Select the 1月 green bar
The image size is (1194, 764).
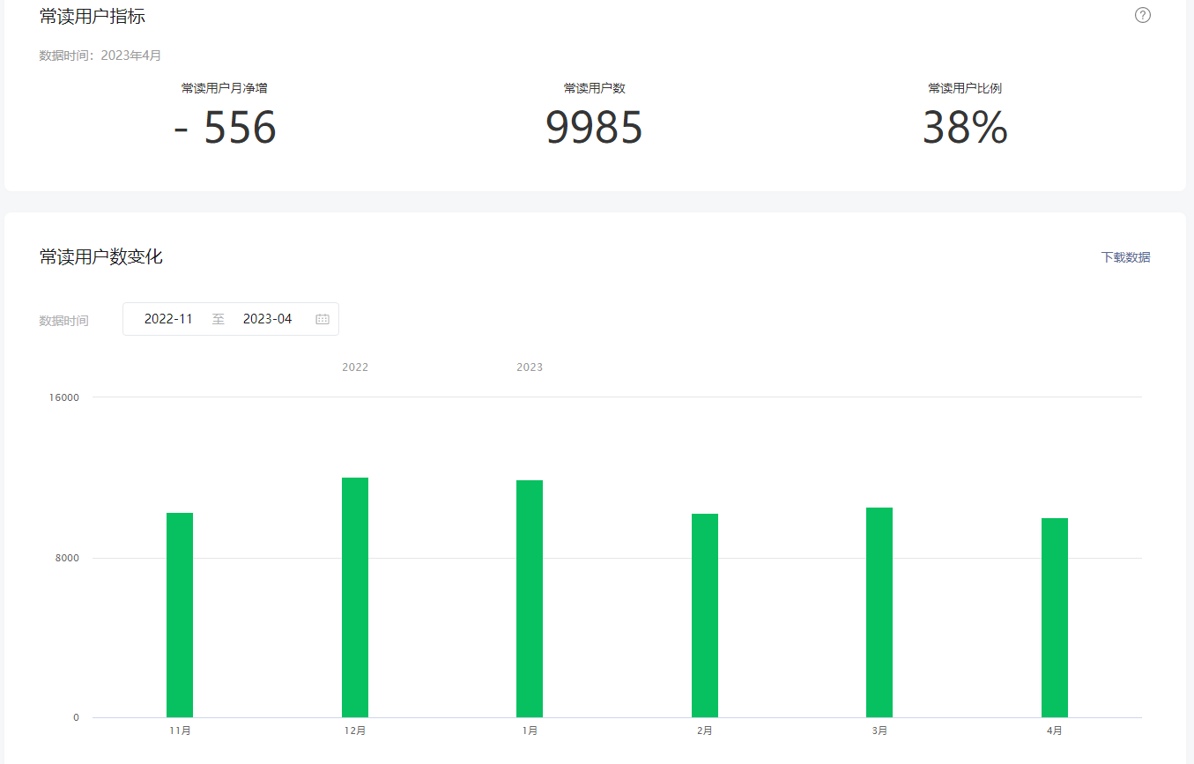click(x=530, y=599)
